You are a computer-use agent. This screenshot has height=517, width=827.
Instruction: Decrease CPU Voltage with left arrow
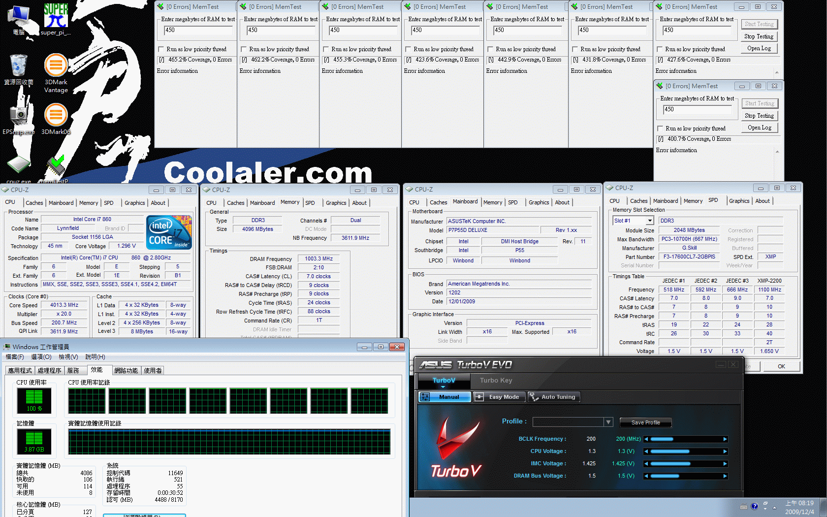[646, 452]
